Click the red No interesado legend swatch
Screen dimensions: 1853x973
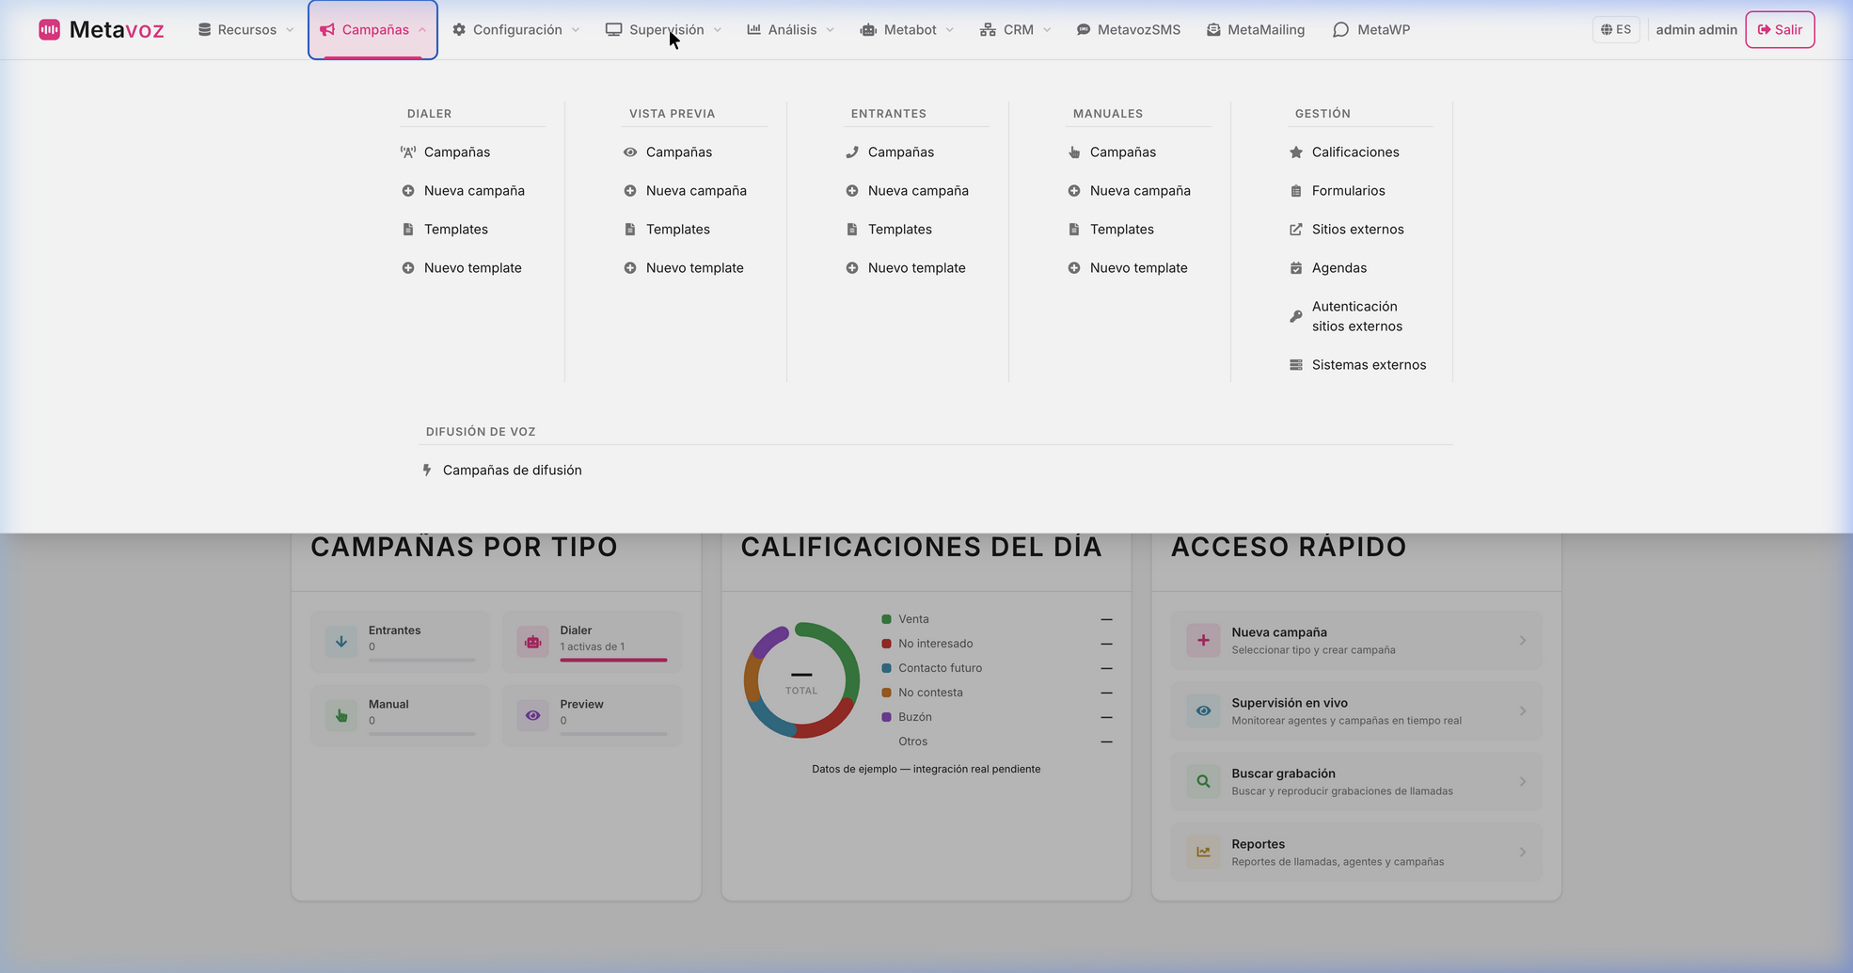[886, 644]
